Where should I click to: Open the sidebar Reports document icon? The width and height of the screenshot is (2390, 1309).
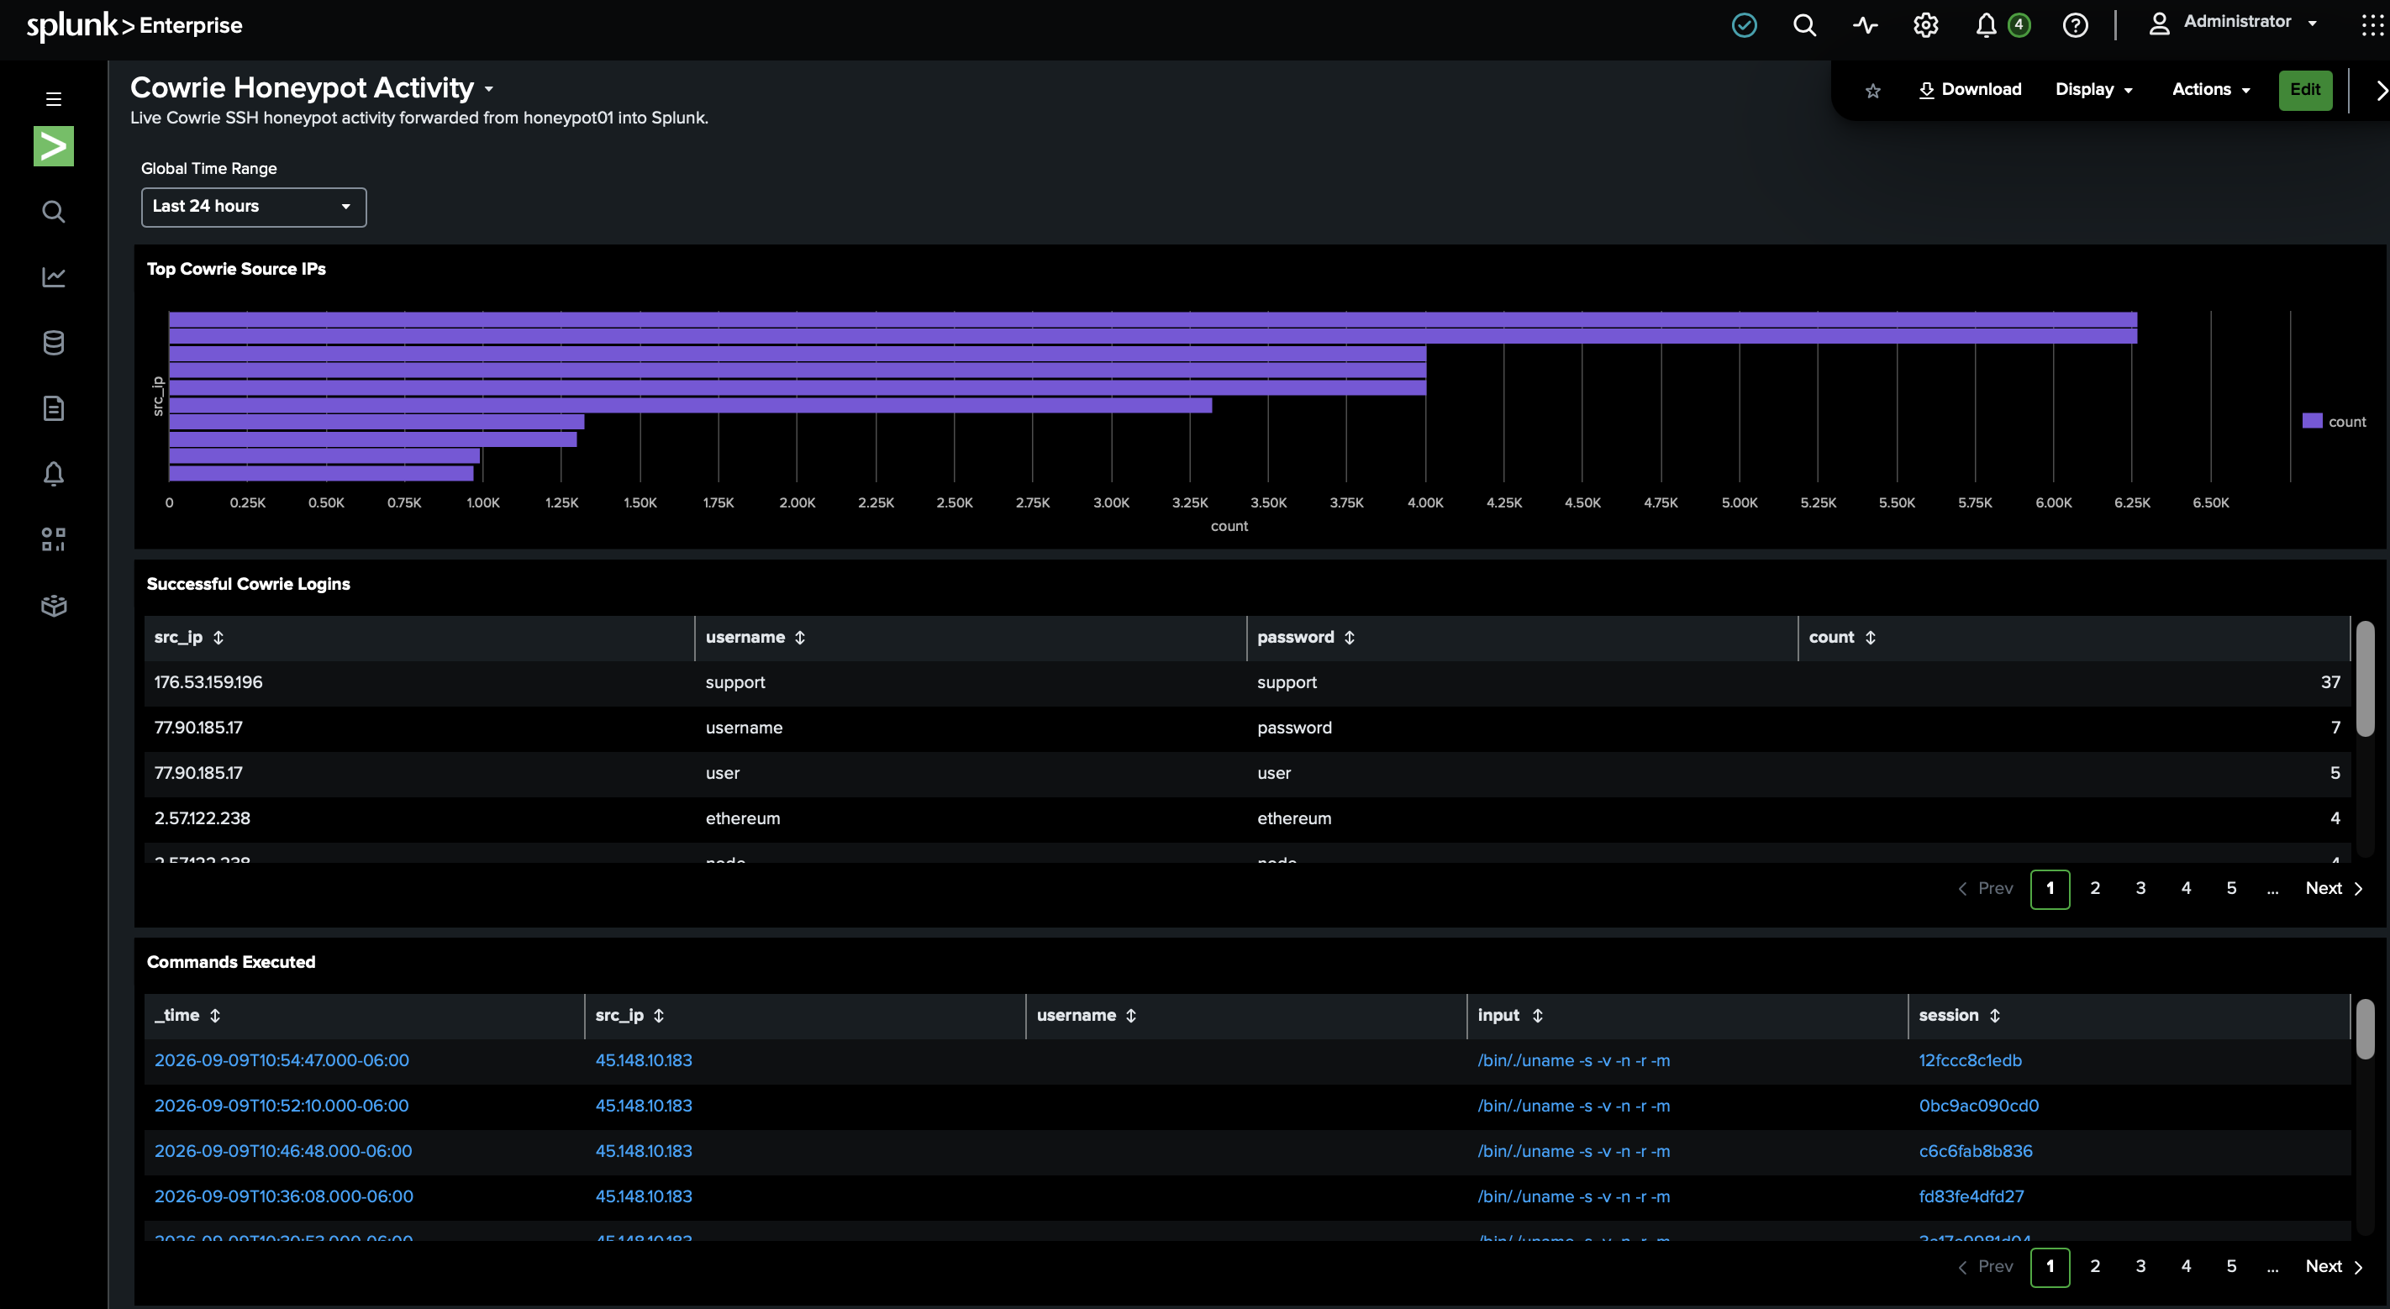click(54, 408)
